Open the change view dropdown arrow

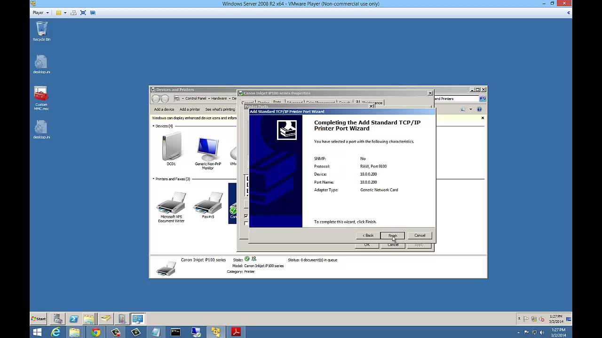tap(470, 109)
